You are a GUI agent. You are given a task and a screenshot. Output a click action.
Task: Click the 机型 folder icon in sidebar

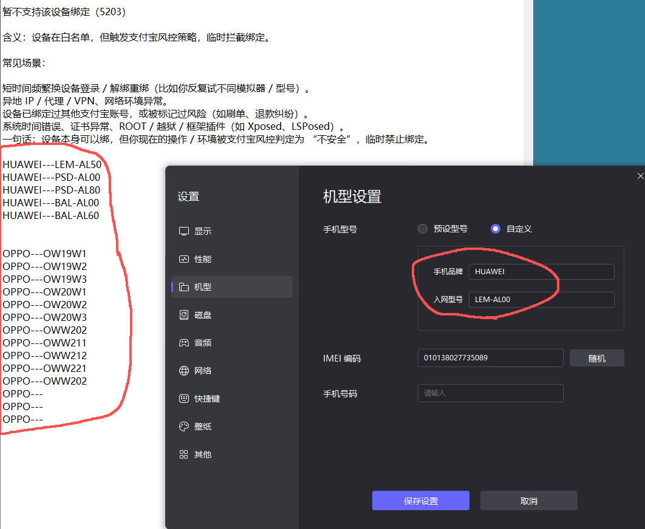[x=184, y=287]
